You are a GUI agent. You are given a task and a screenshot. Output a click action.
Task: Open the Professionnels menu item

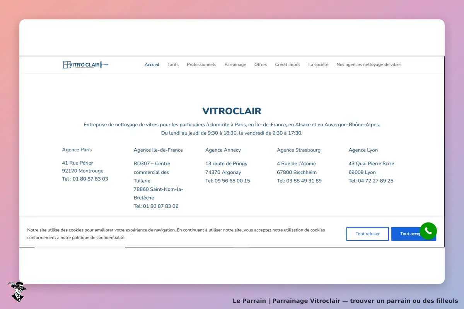pyautogui.click(x=201, y=65)
